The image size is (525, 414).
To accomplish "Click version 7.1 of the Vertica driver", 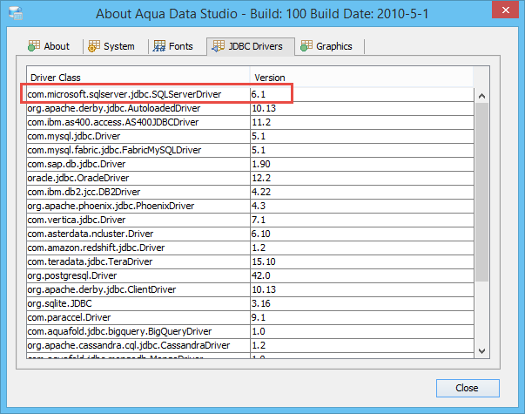I will coord(259,220).
